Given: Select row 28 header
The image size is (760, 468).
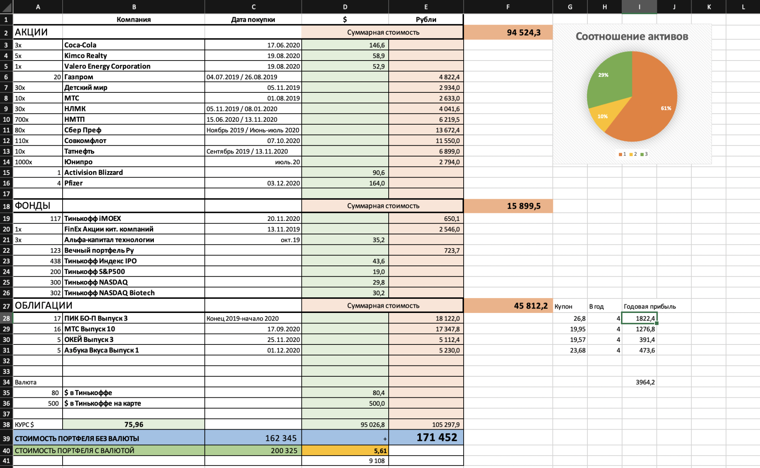Looking at the screenshot, I should [x=6, y=318].
